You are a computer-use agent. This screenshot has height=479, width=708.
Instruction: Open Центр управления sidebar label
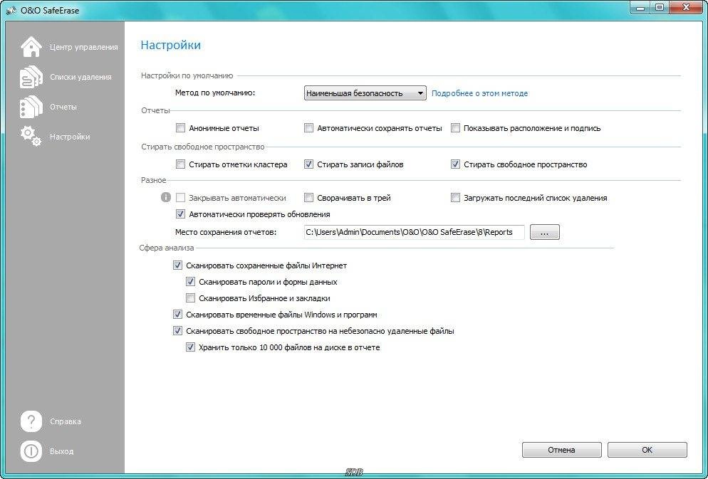[83, 47]
